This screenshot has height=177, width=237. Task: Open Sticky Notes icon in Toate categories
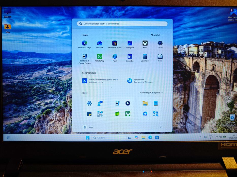[89, 114]
